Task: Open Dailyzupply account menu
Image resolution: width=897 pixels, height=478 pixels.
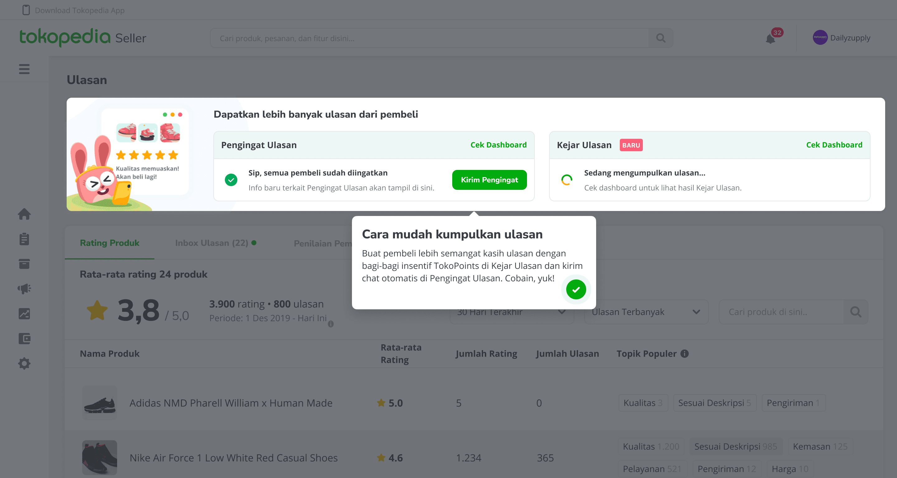Action: [x=841, y=38]
